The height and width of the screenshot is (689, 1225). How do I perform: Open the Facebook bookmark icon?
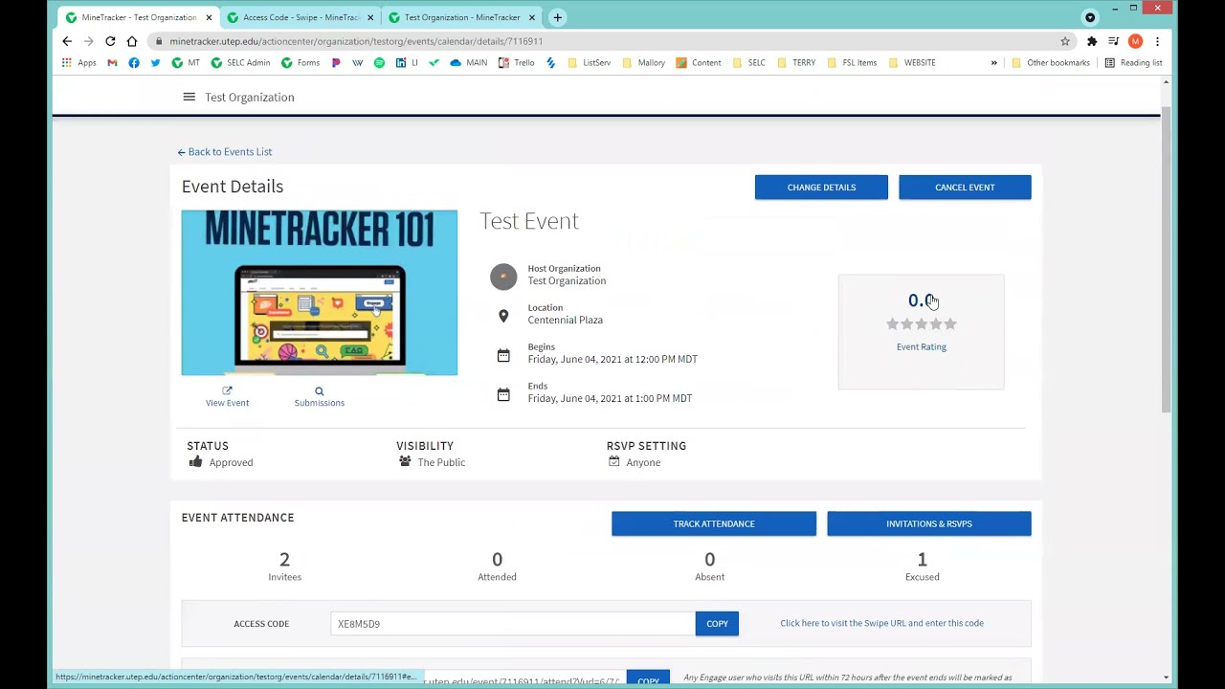click(134, 63)
